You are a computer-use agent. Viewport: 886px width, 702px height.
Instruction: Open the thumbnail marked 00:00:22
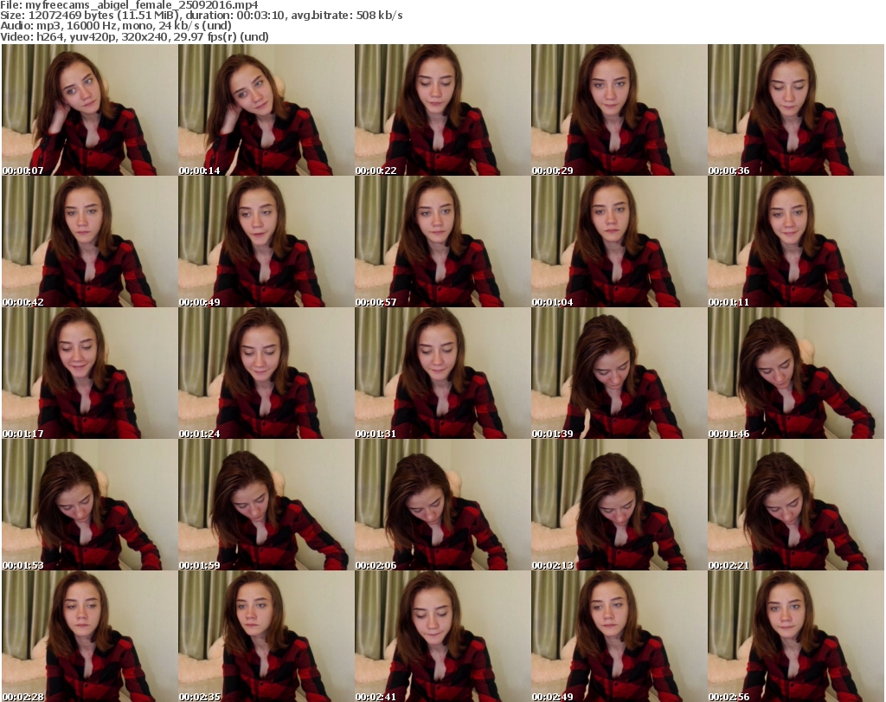pyautogui.click(x=442, y=110)
